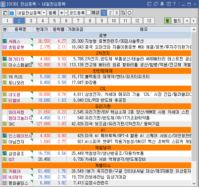Select the orange 2차전지 group header row

point(97,53)
